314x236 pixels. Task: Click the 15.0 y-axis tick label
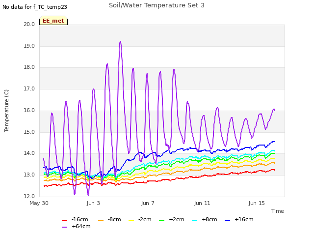pyautogui.click(x=29, y=132)
